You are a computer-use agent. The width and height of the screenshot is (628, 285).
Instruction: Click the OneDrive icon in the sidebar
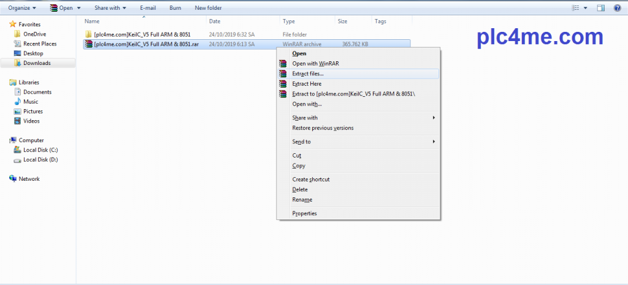pos(17,34)
